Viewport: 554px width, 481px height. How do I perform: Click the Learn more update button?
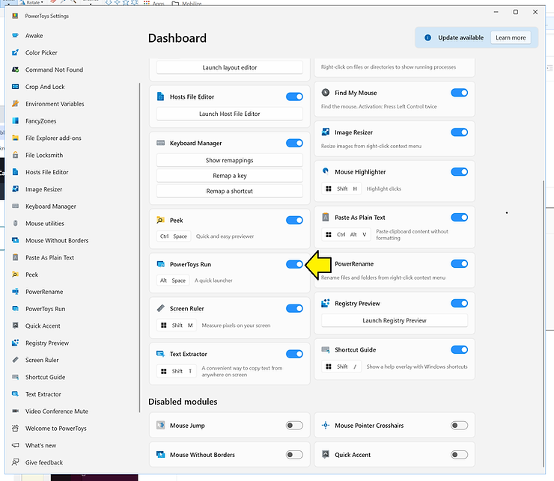(x=511, y=37)
